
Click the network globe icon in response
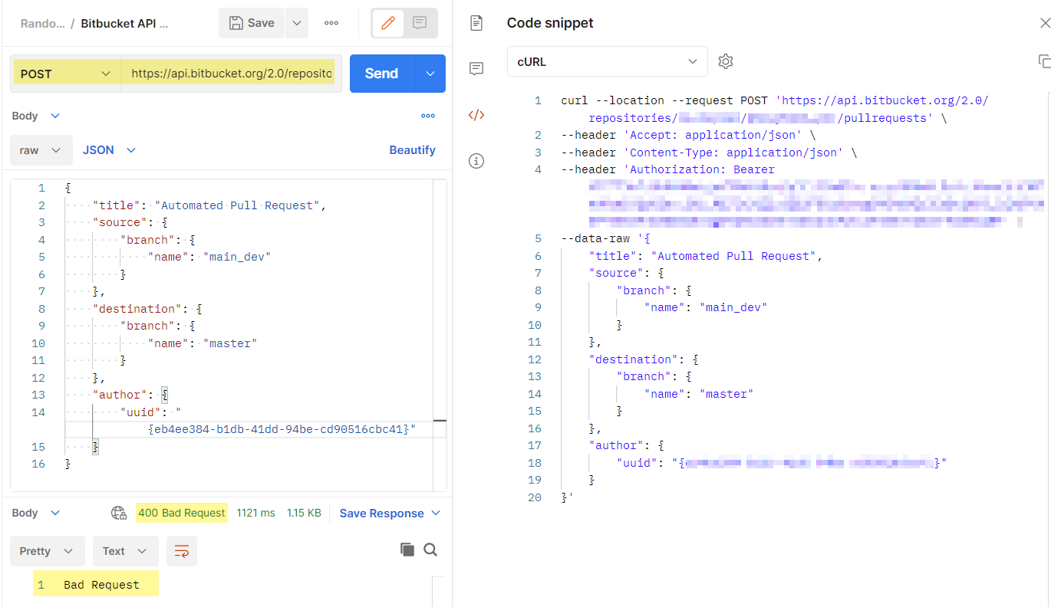[119, 513]
